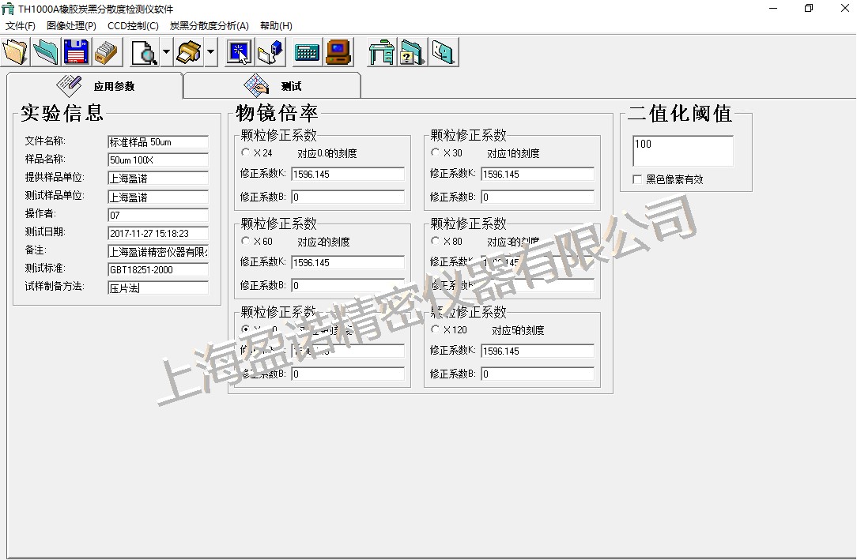Click the 文件名称 input field
The image size is (857, 560).
tap(157, 142)
